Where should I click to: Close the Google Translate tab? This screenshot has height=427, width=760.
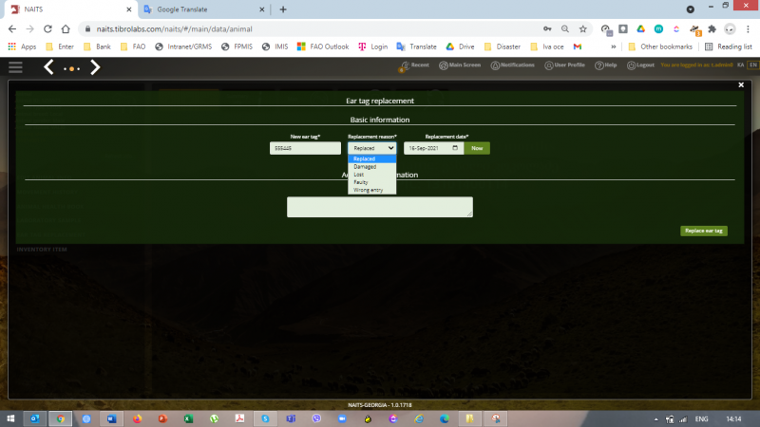pyautogui.click(x=262, y=9)
